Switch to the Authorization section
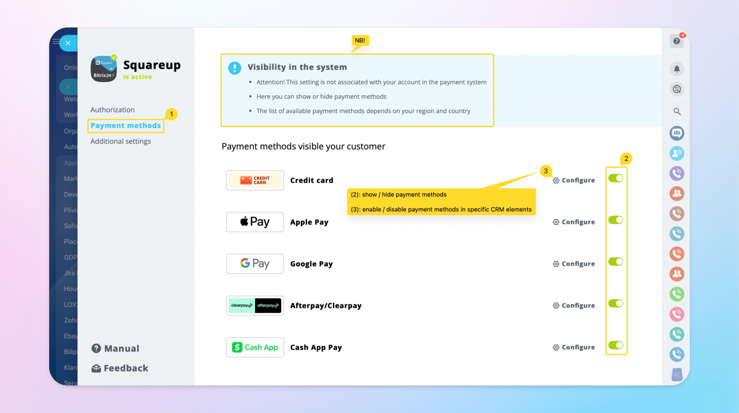The image size is (739, 413). pos(112,109)
